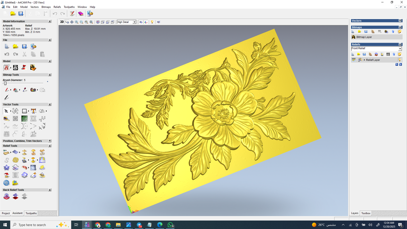Click the 2D view button
Image resolution: width=407 pixels, height=229 pixels.
click(x=62, y=22)
